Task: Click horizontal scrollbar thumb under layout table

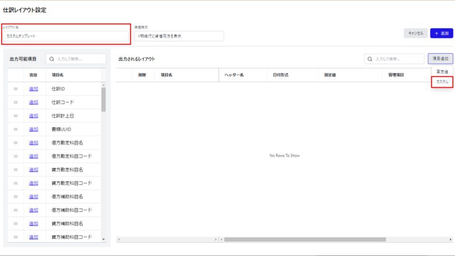Action: [305, 239]
